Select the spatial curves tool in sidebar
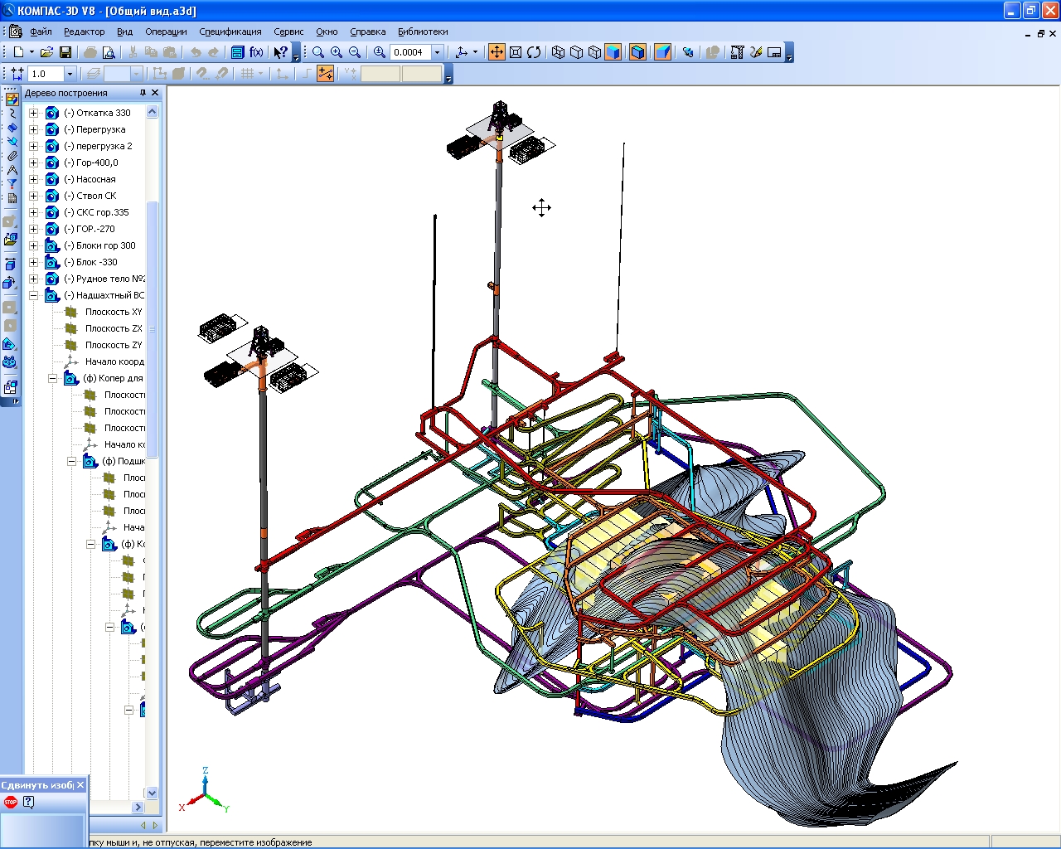The height and width of the screenshot is (849, 1061). click(x=12, y=113)
